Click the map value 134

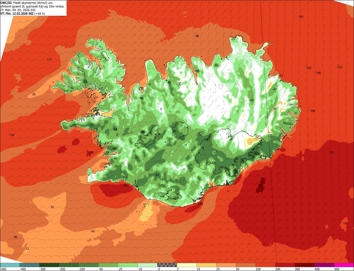coord(12,135)
